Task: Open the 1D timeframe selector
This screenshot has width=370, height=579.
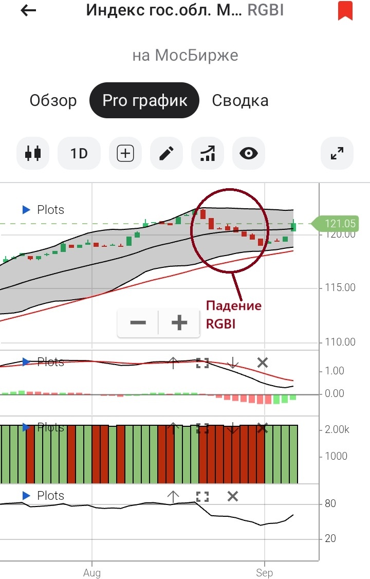Action: pos(79,153)
